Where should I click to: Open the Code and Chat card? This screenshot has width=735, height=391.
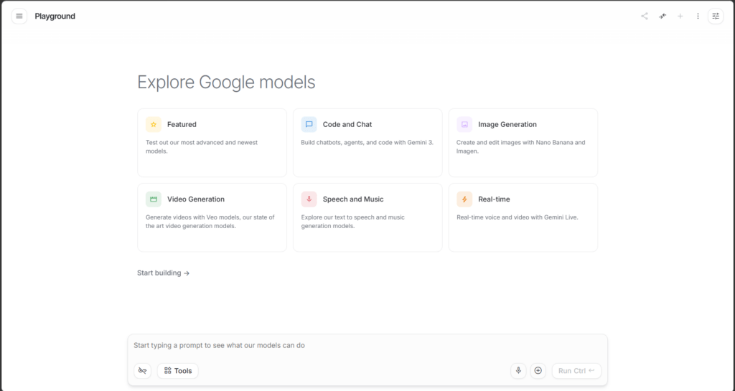click(367, 143)
